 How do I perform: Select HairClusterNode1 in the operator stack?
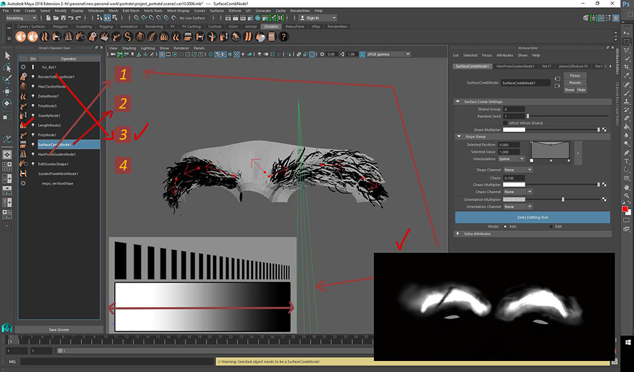[52, 86]
